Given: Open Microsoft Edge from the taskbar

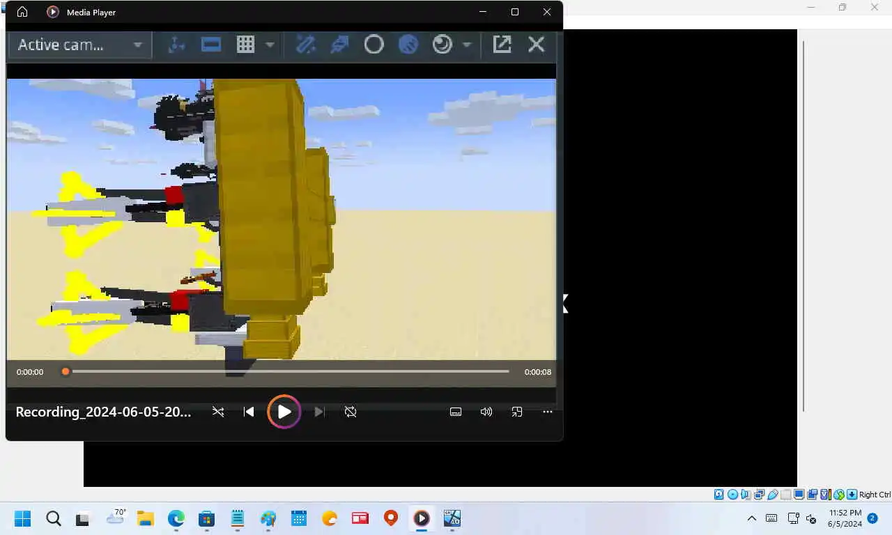Looking at the screenshot, I should pos(176,518).
